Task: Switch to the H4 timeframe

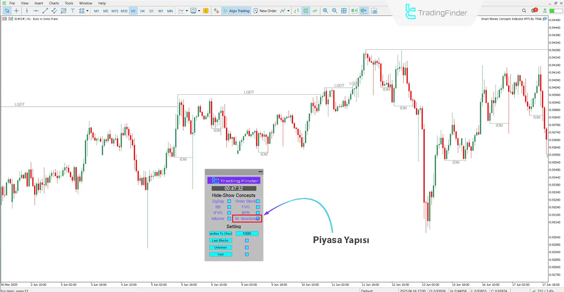Action: 142,11
